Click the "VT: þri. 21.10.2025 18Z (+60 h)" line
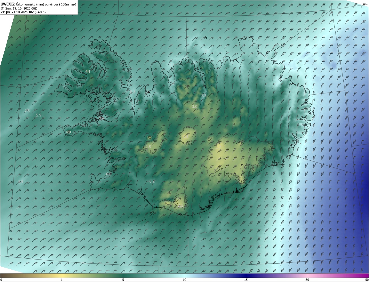369x282 pixels. pos(23,12)
